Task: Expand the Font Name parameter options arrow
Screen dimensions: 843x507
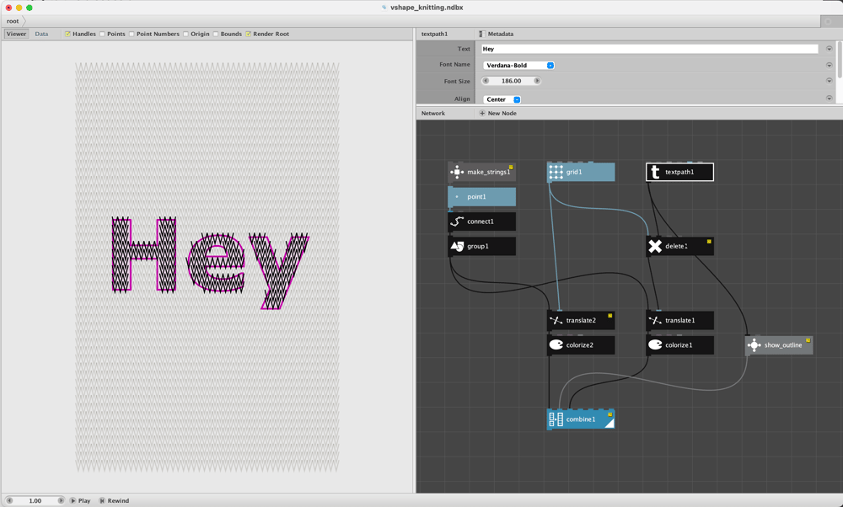Action: pos(829,65)
